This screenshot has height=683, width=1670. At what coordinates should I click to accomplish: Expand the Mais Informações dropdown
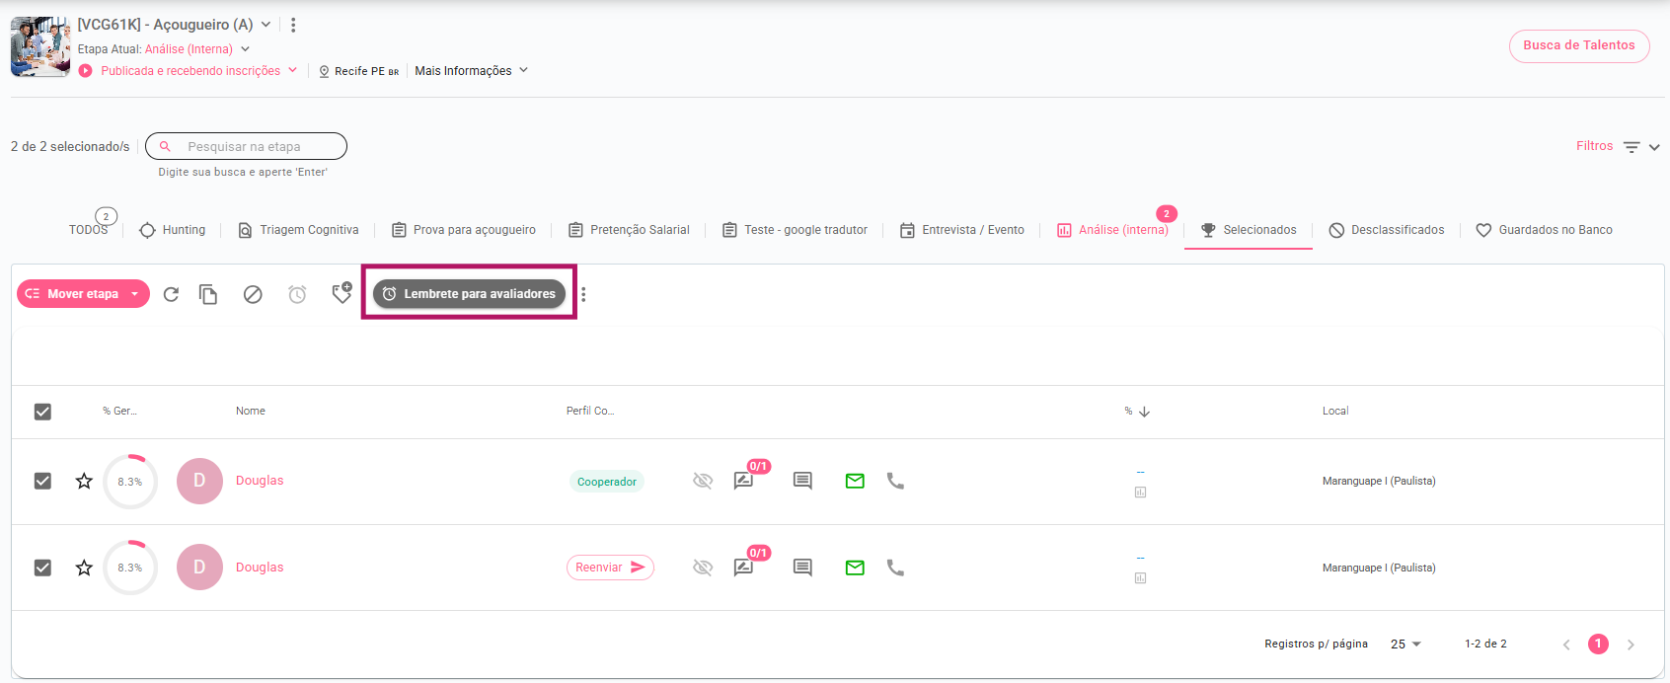471,71
